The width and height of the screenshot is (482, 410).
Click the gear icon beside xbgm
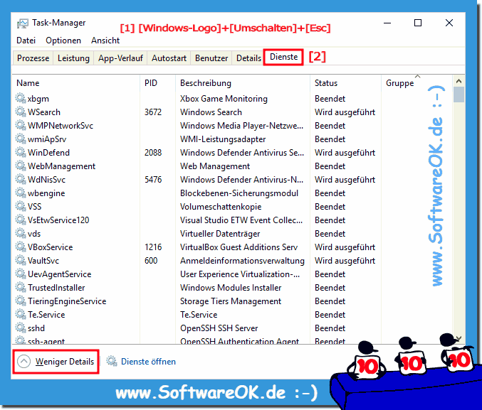21,98
